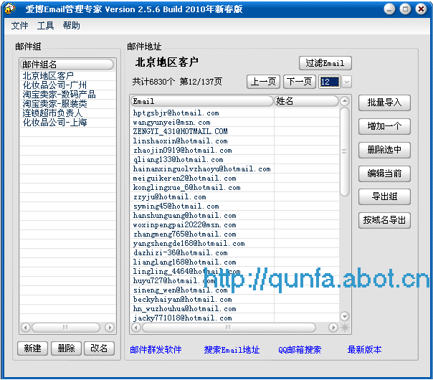Screen dimensions: 433x380
Task: Select the row yangshengde168@hotmail.com
Action: pyautogui.click(x=235, y=244)
